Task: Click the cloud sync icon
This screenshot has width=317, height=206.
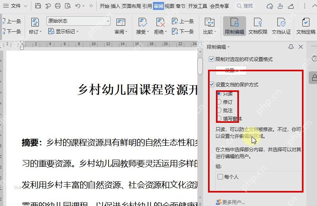Action: click(x=270, y=6)
